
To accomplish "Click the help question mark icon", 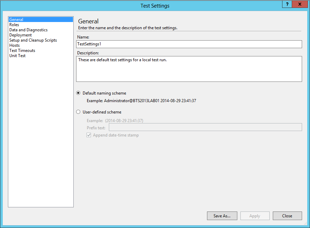I will click(x=287, y=4).
